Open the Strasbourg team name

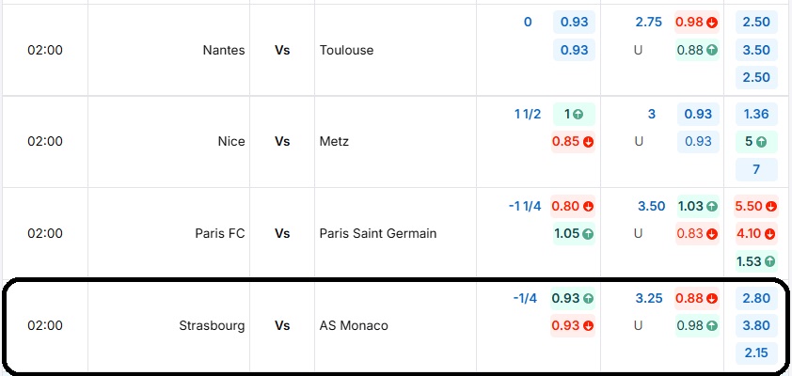pos(212,326)
